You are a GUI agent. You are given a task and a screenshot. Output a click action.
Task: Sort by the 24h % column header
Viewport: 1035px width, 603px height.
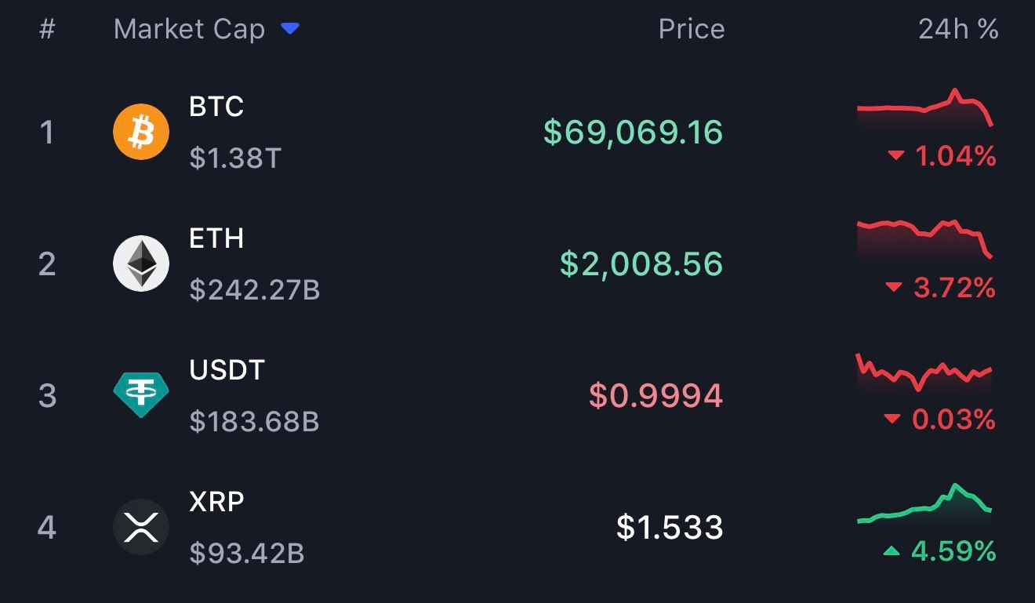coord(958,30)
